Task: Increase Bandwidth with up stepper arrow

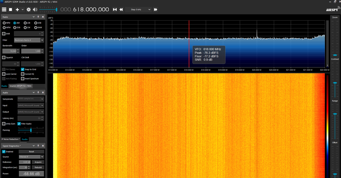Action: click(18, 50)
